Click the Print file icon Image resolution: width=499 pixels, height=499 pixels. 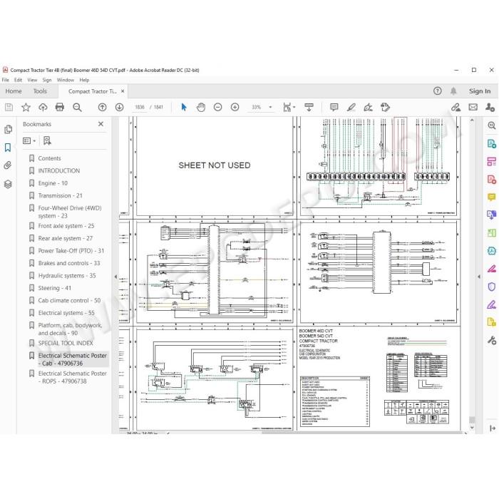(x=59, y=107)
